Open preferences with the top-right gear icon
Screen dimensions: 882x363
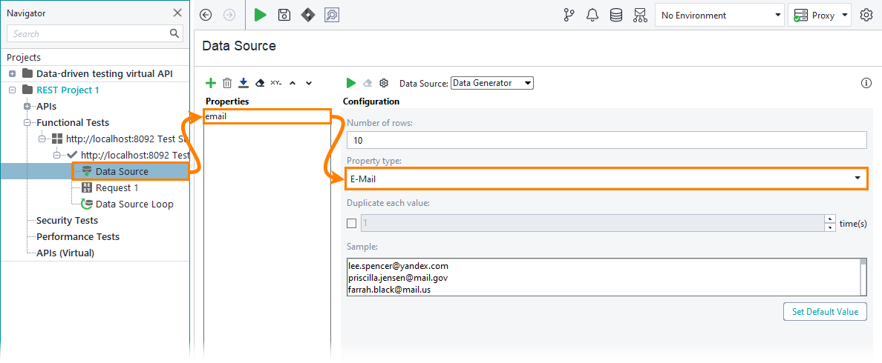(866, 15)
